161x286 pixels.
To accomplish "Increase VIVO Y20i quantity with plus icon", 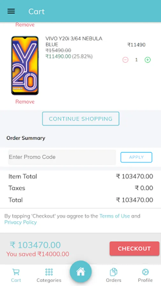I will tap(148, 60).
